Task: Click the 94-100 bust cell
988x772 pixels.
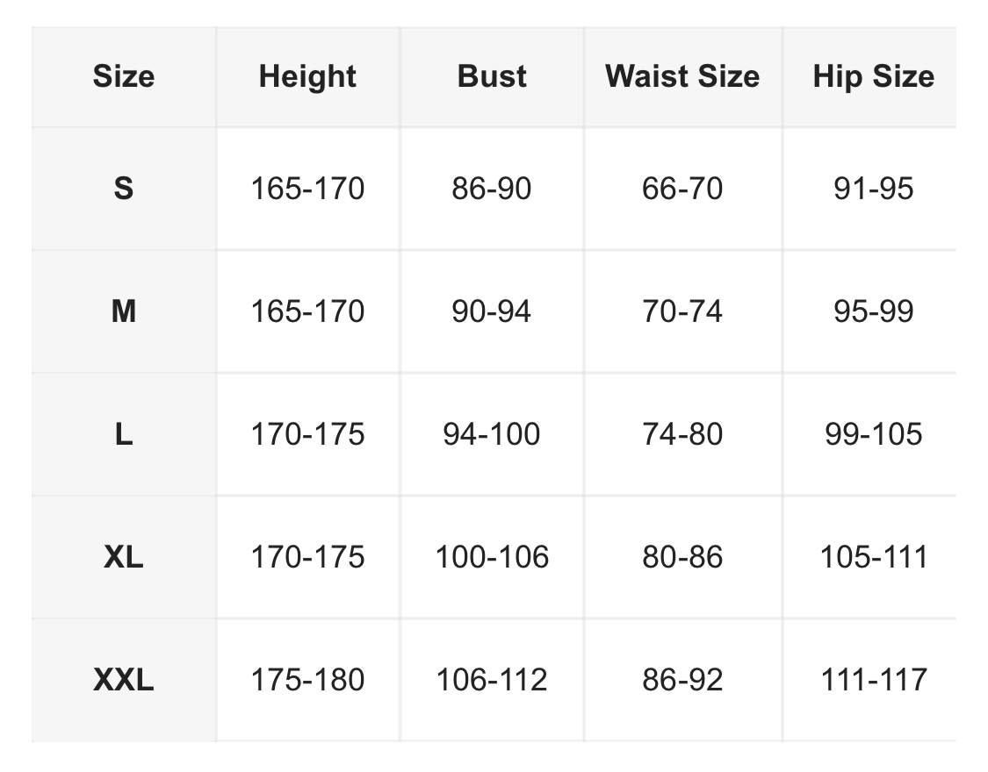Action: [492, 434]
